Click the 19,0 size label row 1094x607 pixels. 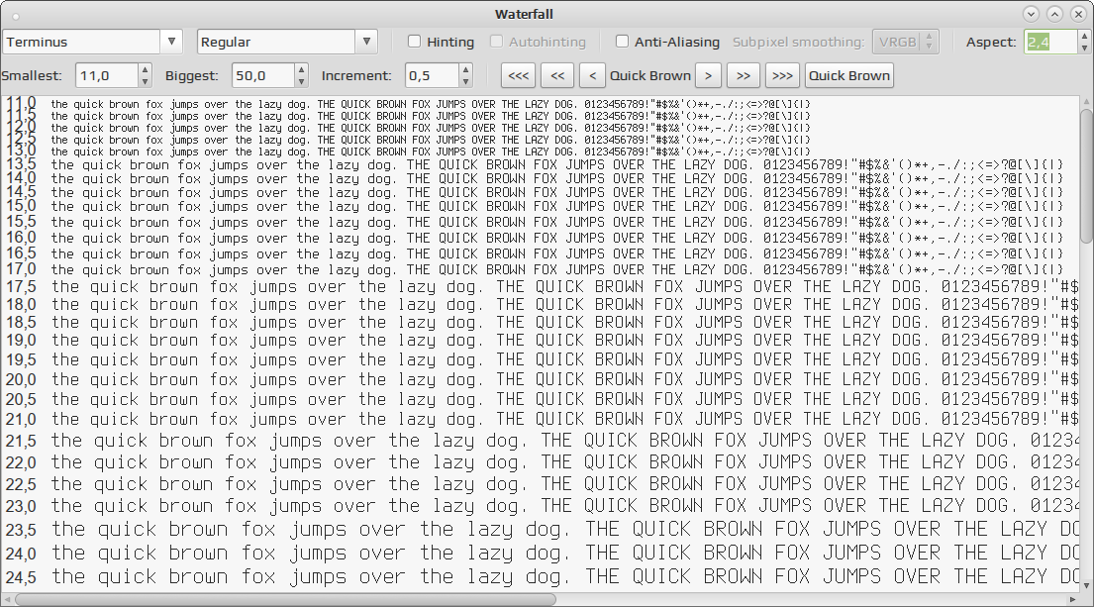(x=21, y=341)
